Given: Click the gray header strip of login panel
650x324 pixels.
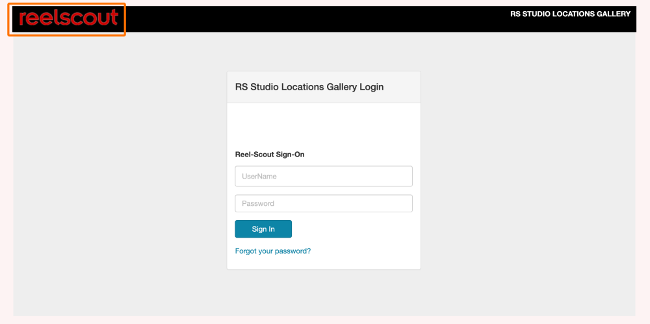Looking at the screenshot, I should coord(324,87).
